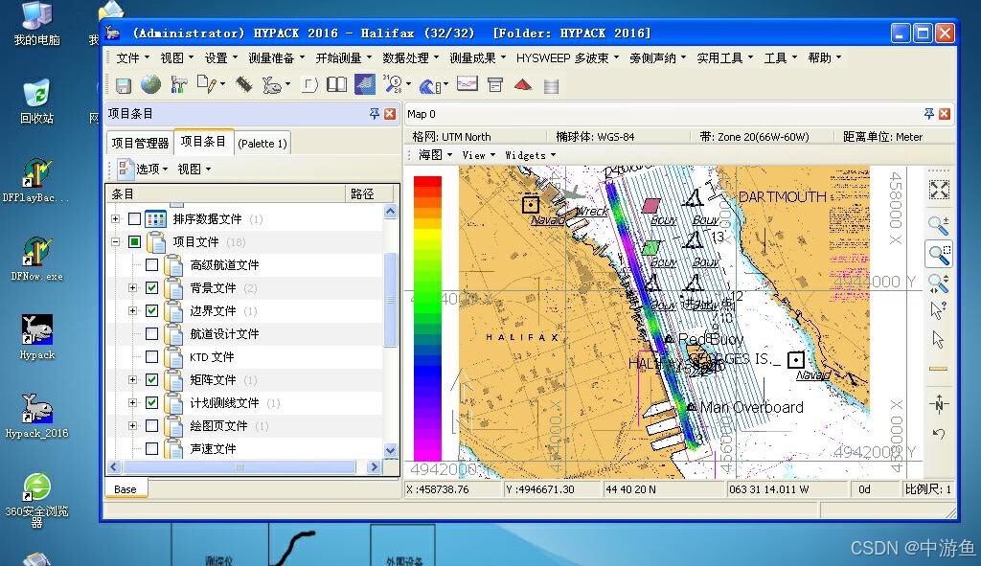Switch to the 项目管理器 tab
981x566 pixels.
click(140, 144)
